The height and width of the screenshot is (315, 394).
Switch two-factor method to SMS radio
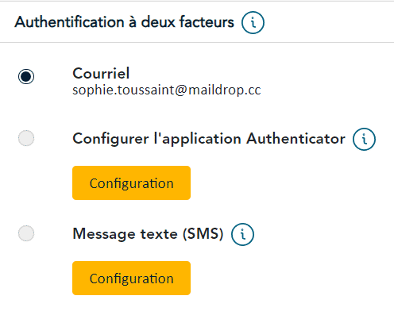click(x=26, y=233)
